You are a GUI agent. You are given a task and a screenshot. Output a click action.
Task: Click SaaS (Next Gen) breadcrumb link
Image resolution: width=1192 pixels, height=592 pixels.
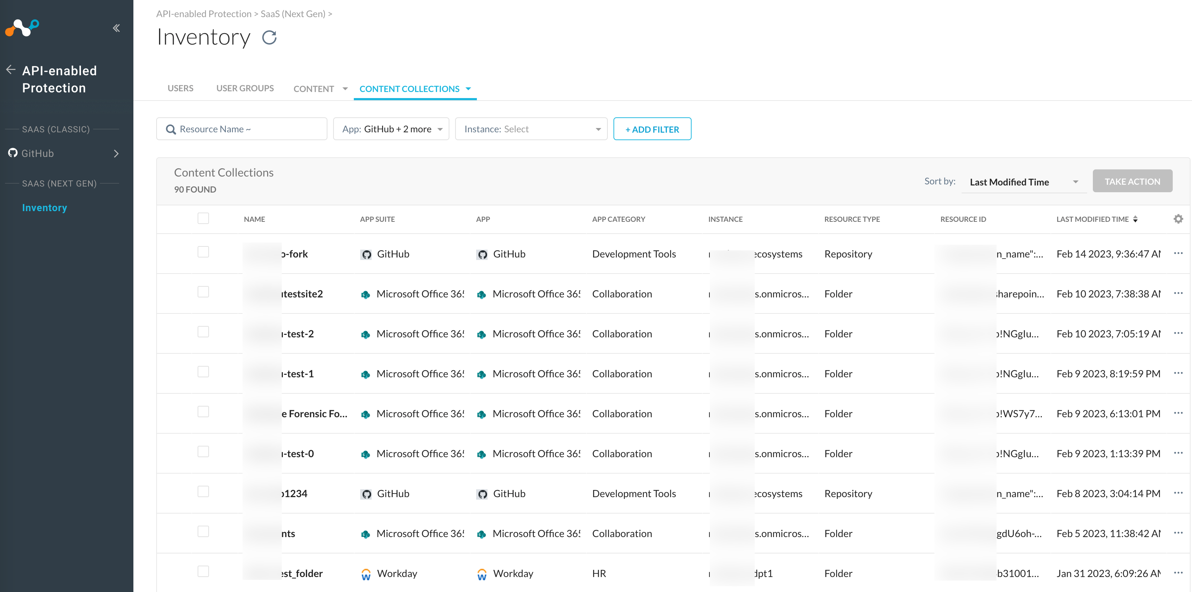click(x=293, y=14)
